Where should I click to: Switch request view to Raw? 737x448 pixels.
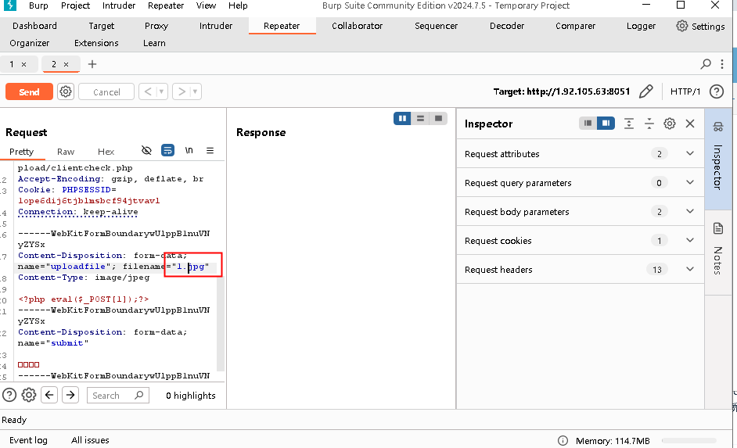[x=66, y=151]
